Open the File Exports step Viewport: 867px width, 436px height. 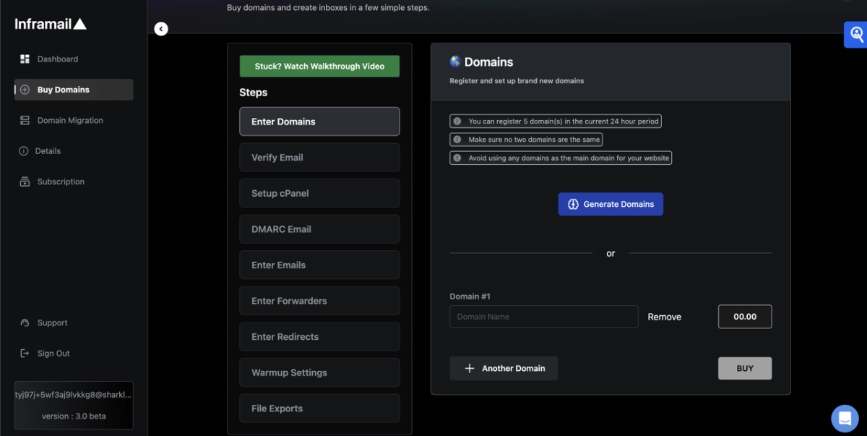(319, 409)
